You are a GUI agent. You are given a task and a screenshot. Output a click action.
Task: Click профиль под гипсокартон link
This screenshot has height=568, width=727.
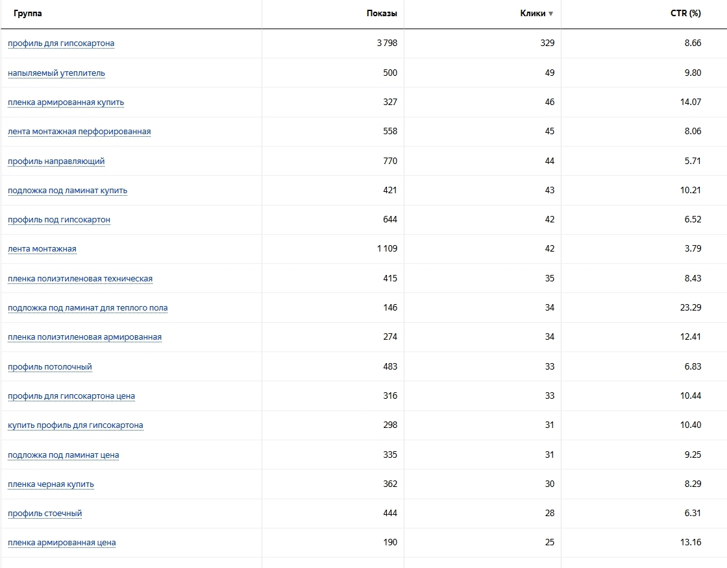[x=59, y=220]
